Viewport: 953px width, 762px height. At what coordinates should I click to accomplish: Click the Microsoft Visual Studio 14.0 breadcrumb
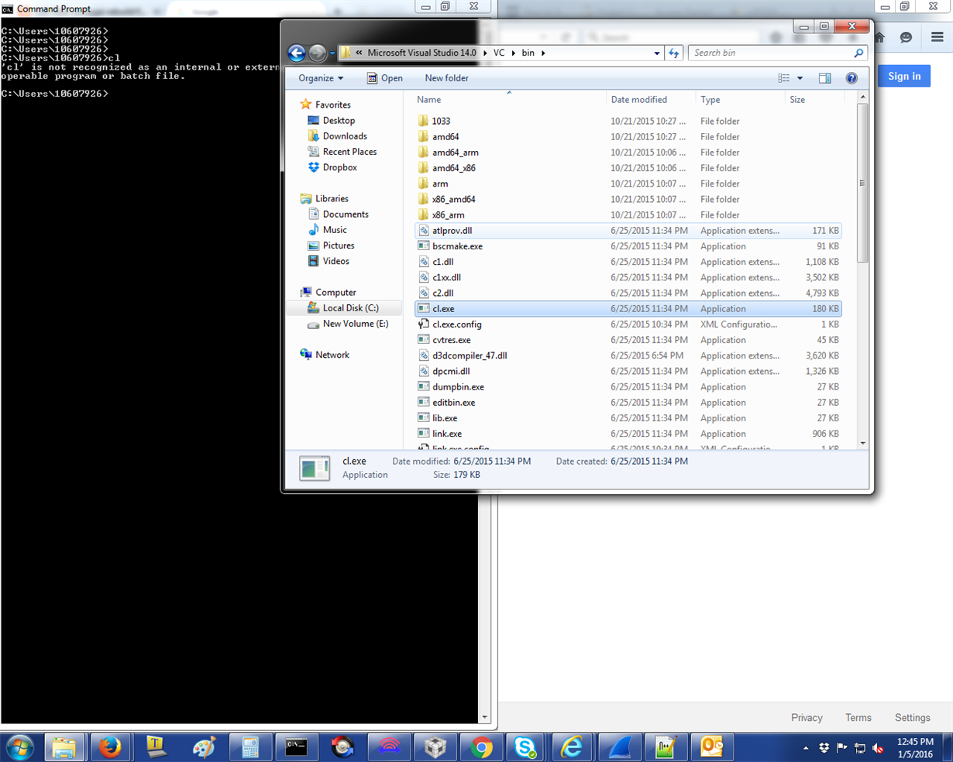(x=421, y=53)
